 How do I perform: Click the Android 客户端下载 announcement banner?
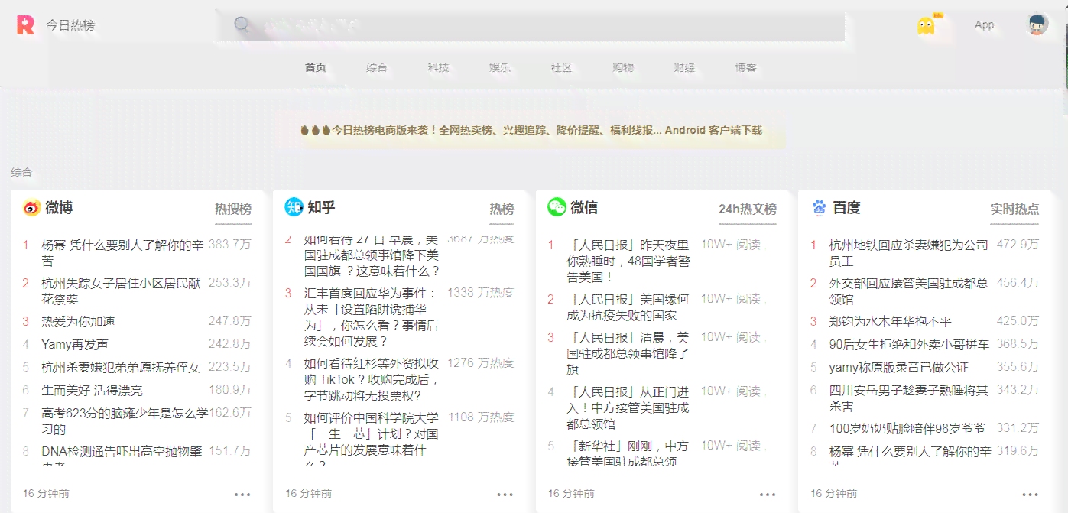(531, 130)
